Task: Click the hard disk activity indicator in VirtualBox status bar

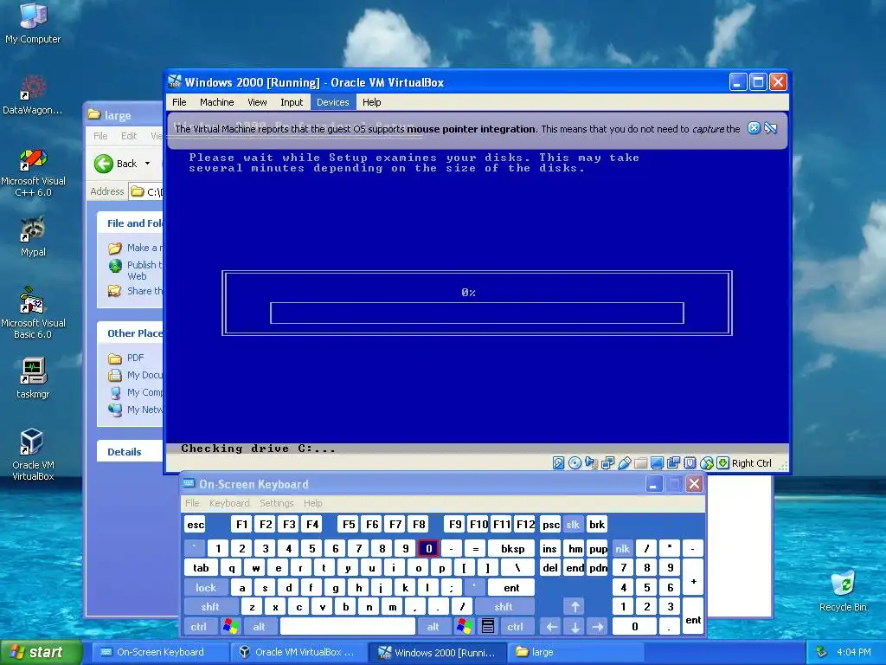Action: click(x=558, y=463)
